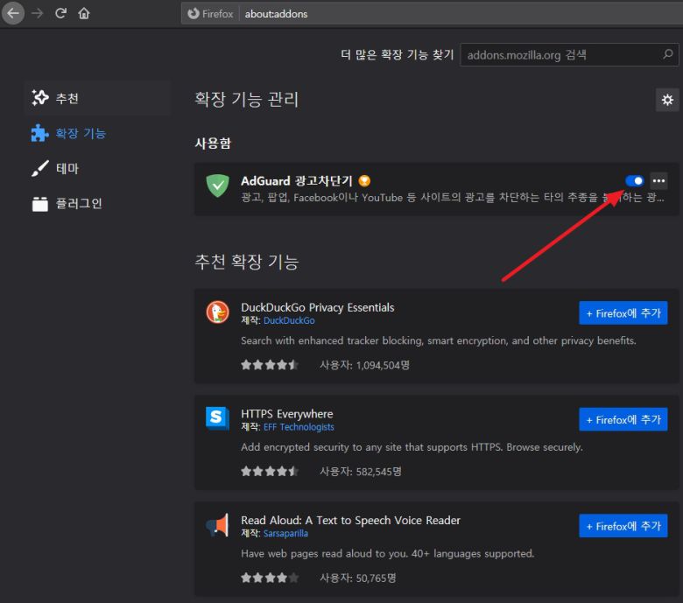Disable the AdGuard extension toggle

635,181
